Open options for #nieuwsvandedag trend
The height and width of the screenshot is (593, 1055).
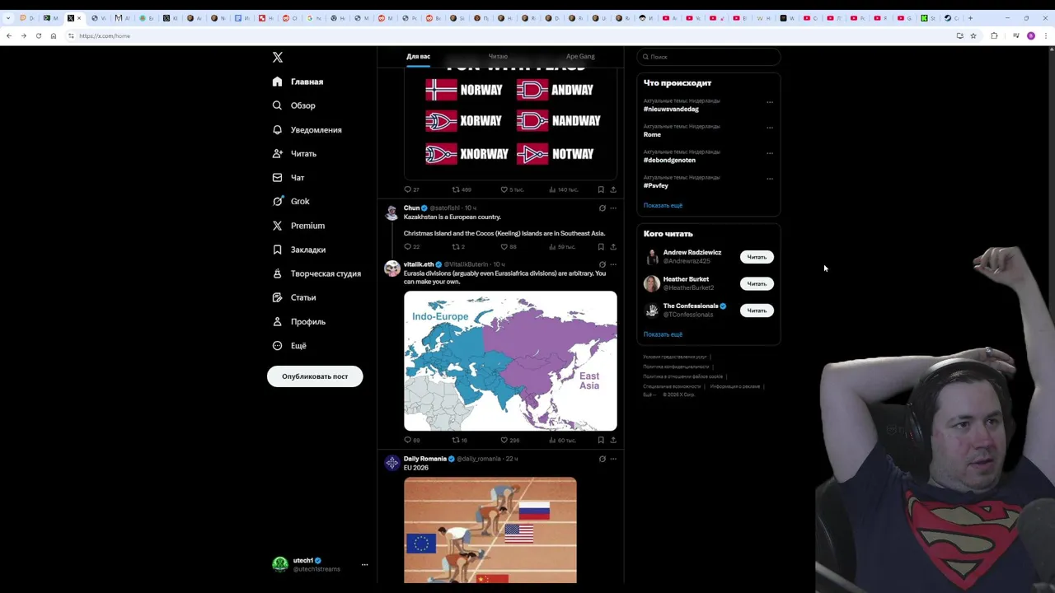point(770,102)
